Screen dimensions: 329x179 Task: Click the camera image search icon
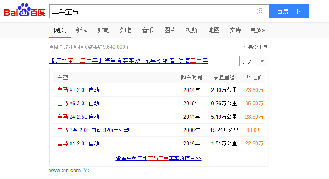[260, 11]
